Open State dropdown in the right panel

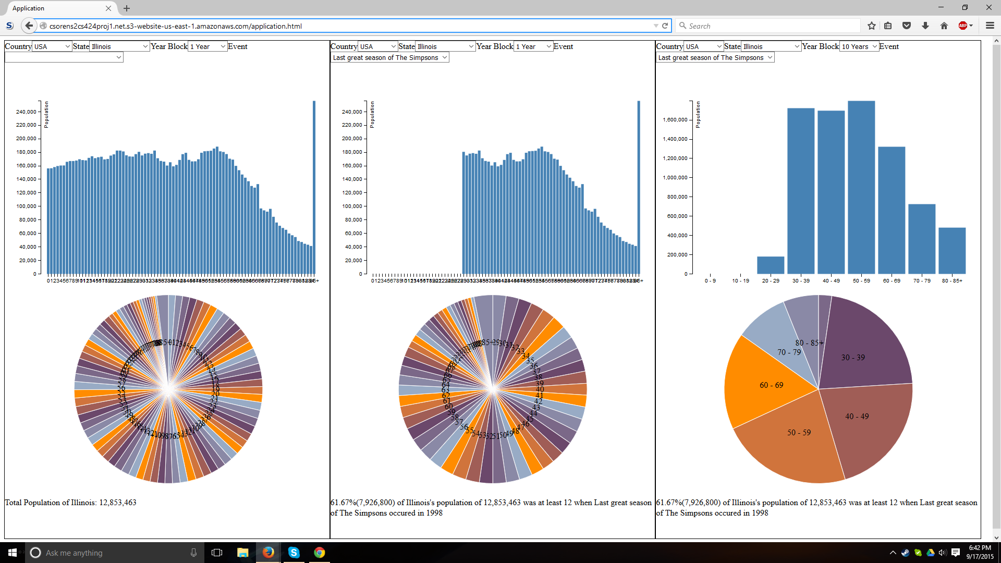(x=771, y=46)
